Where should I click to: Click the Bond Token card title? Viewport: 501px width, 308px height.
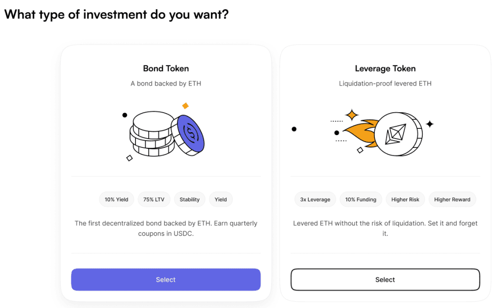(166, 69)
